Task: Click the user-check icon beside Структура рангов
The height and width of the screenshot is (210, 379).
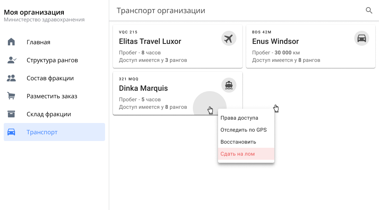Action: tap(12, 60)
